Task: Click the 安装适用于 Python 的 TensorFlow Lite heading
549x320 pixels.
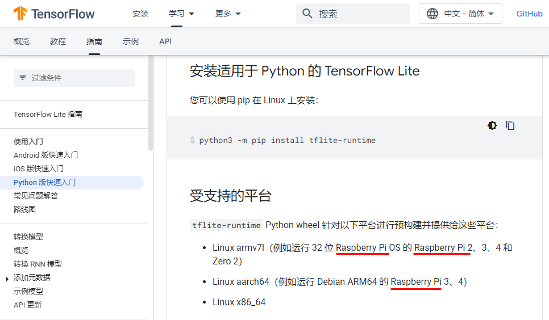Action: click(305, 71)
